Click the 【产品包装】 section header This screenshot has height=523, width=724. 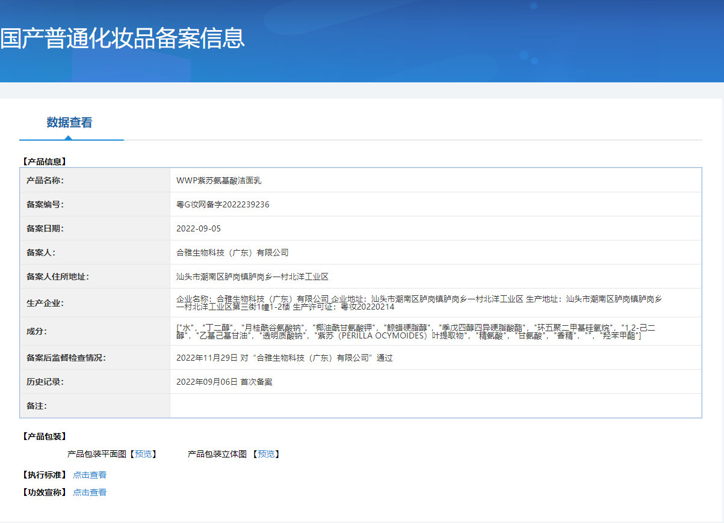tap(44, 436)
